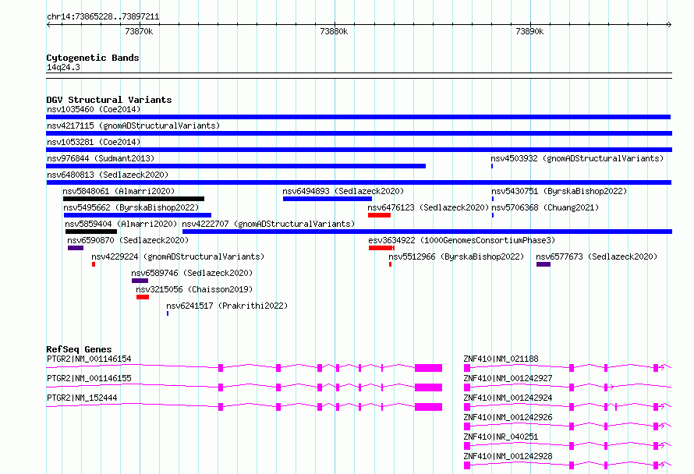This screenshot has width=694, height=474.
Task: Open nsv6480813 (Sedlazeck2020) variant label
Action: click(x=108, y=175)
